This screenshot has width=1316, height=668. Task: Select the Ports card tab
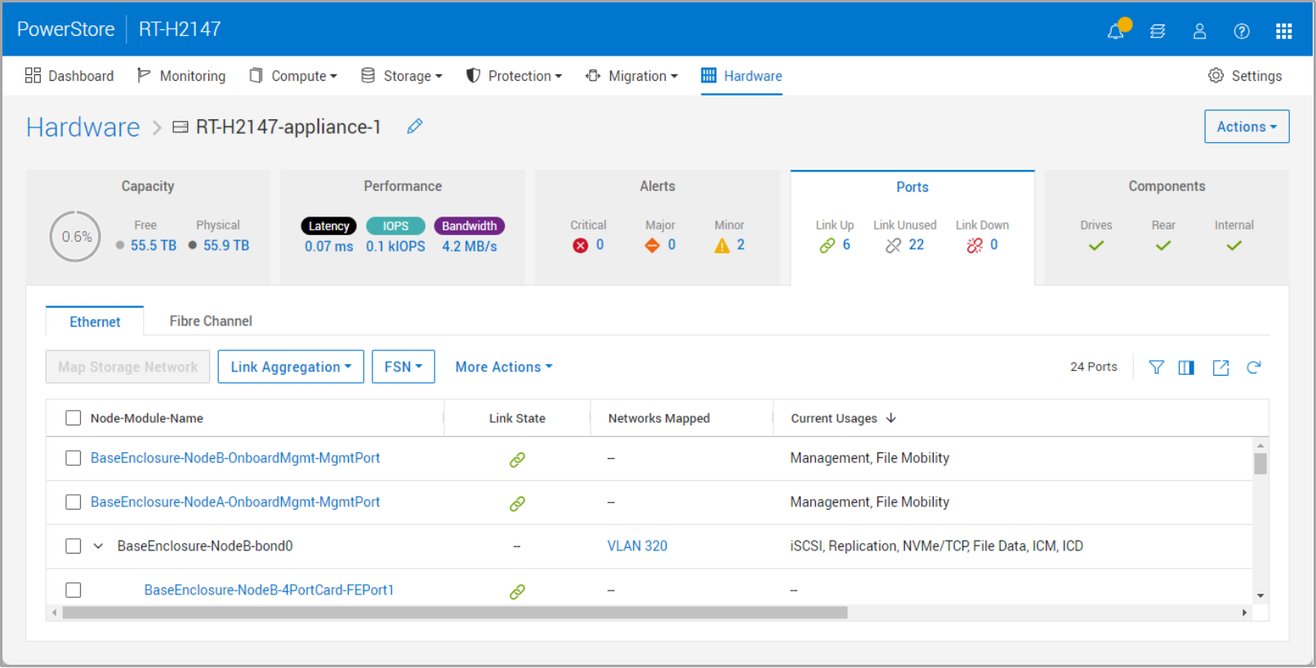[912, 228]
